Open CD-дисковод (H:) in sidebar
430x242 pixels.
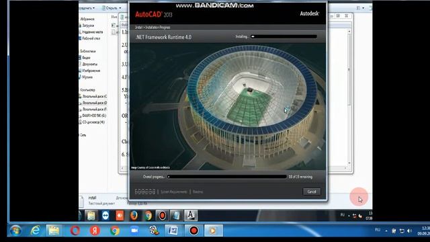(92, 122)
